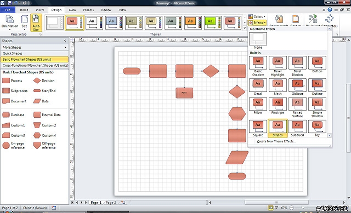Select the Custom 4 stencil shape
The width and height of the screenshot is (351, 213).
click(x=44, y=135)
